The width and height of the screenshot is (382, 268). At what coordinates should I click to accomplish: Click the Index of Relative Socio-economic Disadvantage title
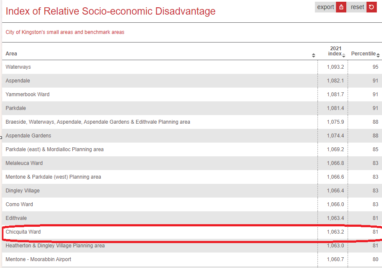[x=111, y=11]
